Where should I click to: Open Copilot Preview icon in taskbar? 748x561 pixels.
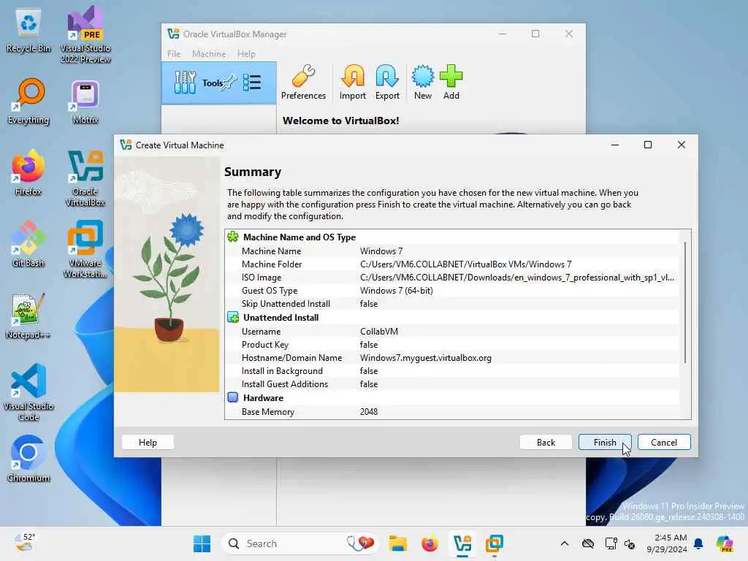coord(725,543)
